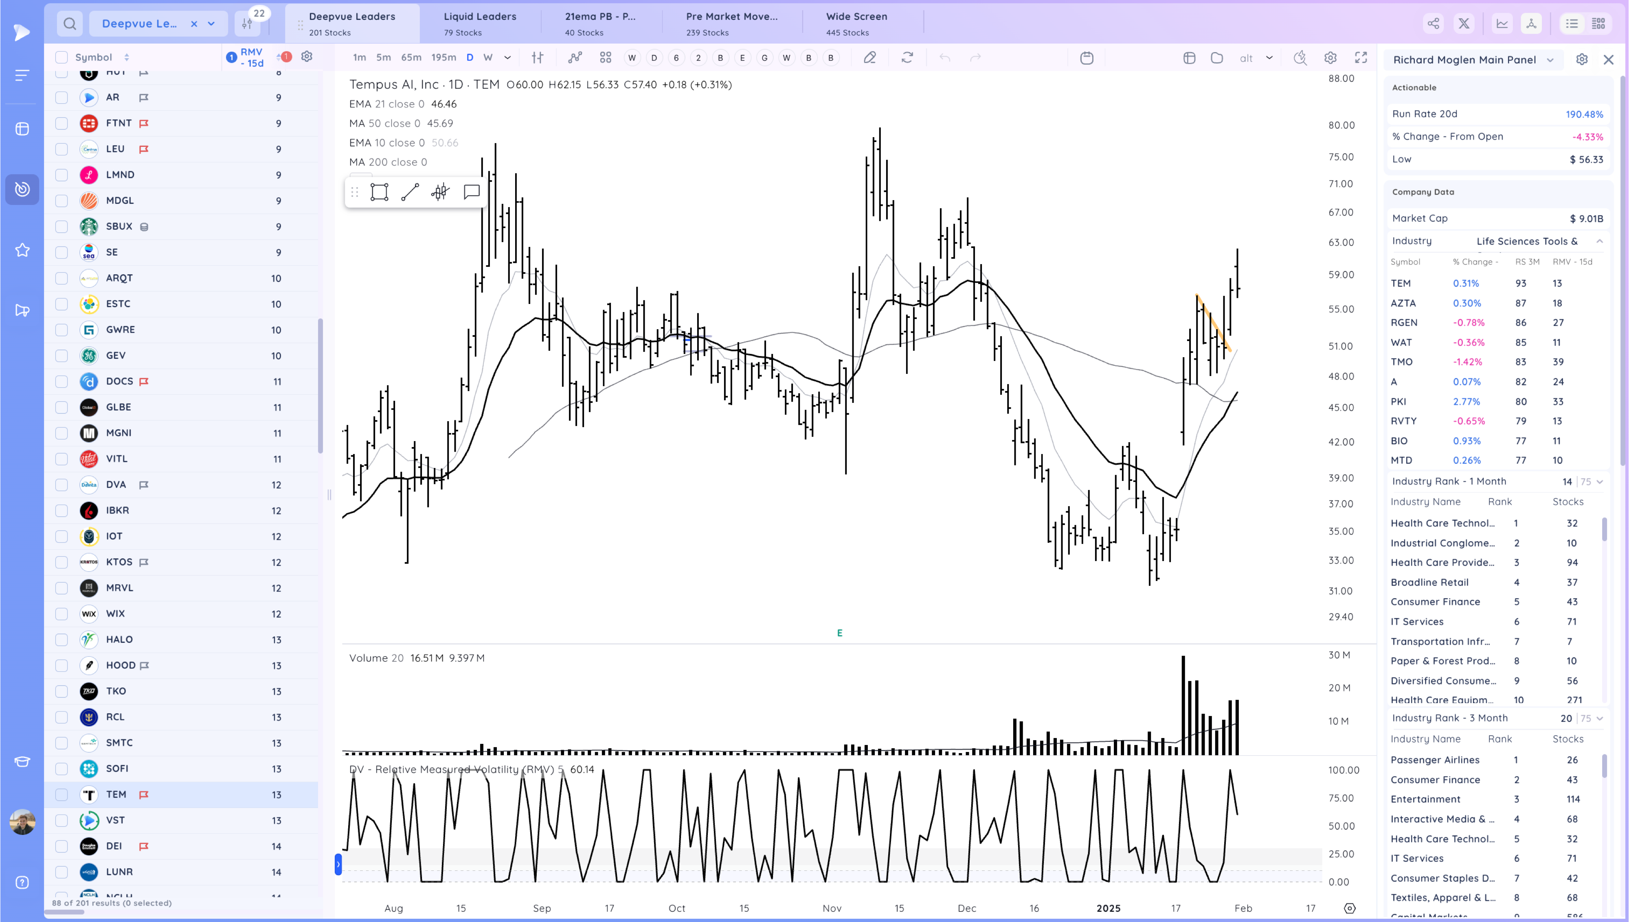Image resolution: width=1629 pixels, height=922 pixels.
Task: Click the refresh chart icon
Action: coord(907,58)
